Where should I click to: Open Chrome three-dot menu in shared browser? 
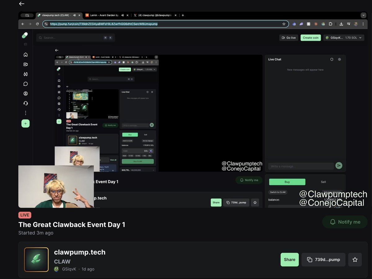coord(363,24)
